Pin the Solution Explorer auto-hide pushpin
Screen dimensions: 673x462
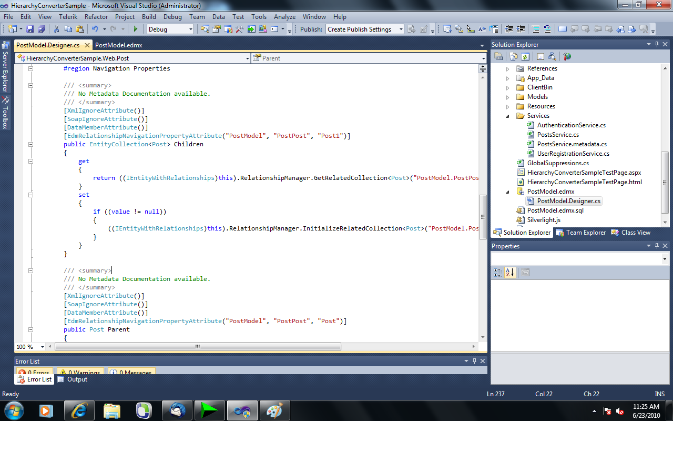click(657, 45)
